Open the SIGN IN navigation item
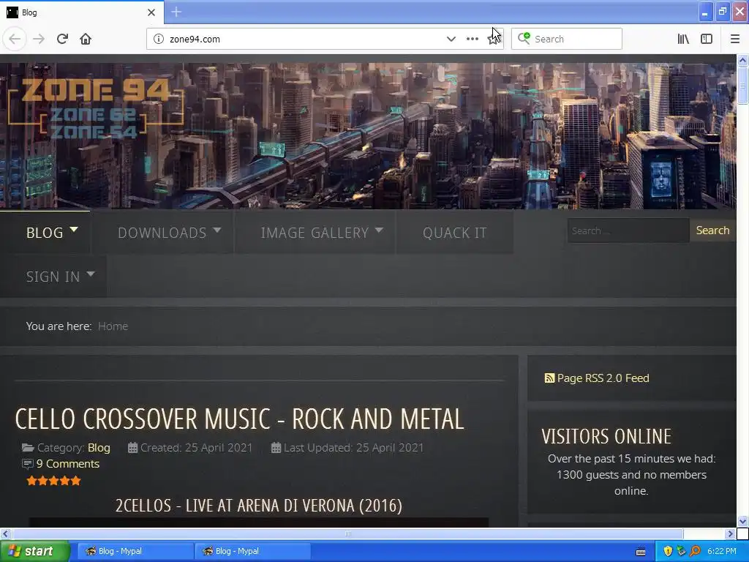This screenshot has width=749, height=562. pos(53,277)
